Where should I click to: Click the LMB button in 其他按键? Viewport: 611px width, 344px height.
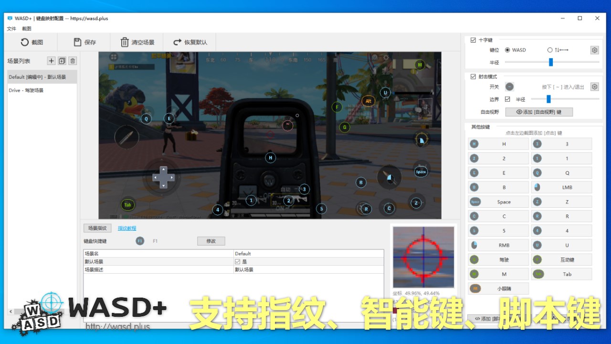[561, 187]
